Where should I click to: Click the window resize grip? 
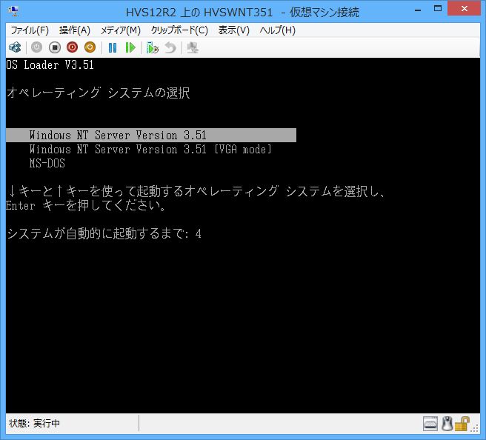475,428
